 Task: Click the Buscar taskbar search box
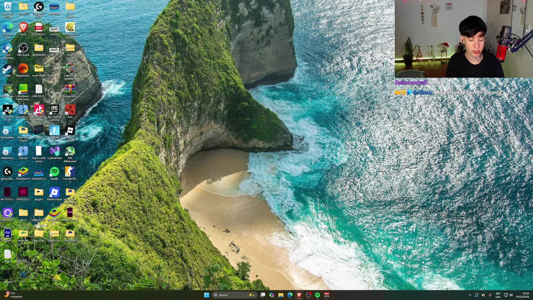(x=234, y=295)
